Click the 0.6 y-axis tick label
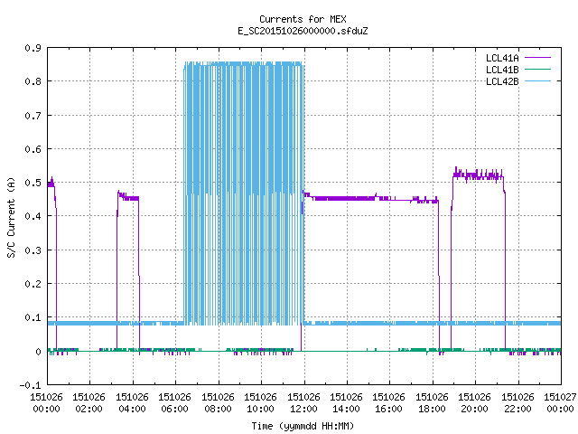 [33, 149]
